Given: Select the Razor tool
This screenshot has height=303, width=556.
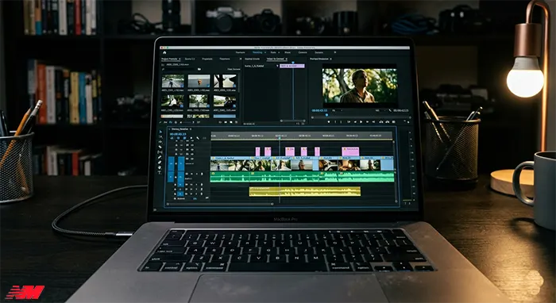Looking at the screenshot, I should tap(160, 147).
